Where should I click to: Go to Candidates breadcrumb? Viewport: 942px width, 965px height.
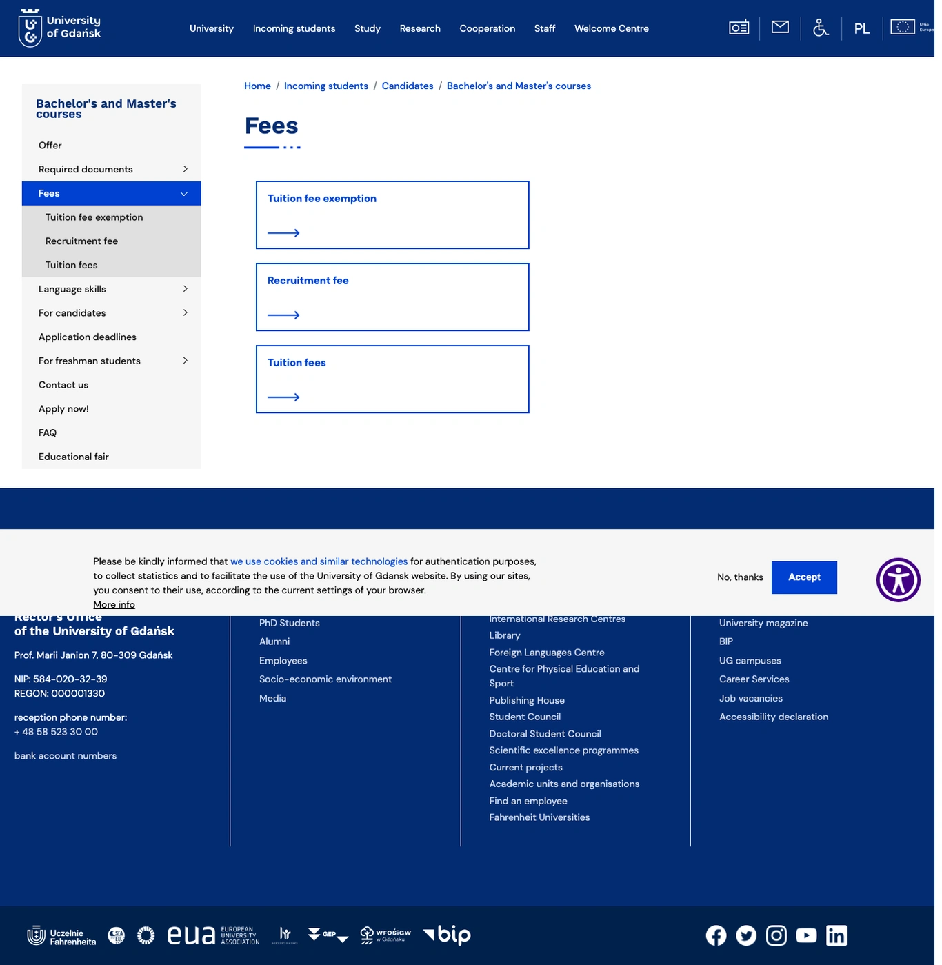tap(408, 86)
